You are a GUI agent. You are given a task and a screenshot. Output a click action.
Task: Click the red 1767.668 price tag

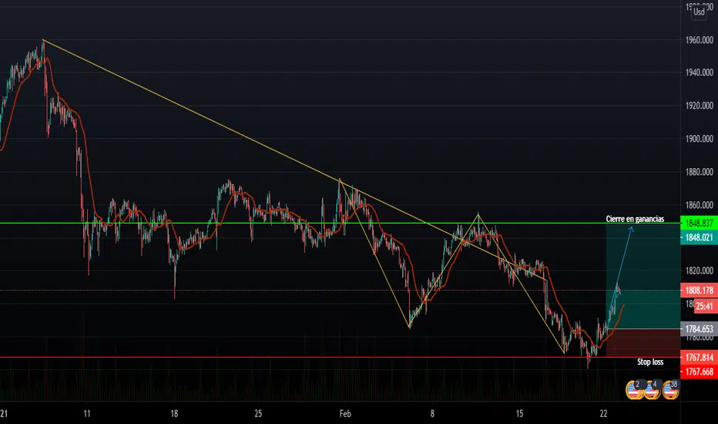pyautogui.click(x=699, y=372)
